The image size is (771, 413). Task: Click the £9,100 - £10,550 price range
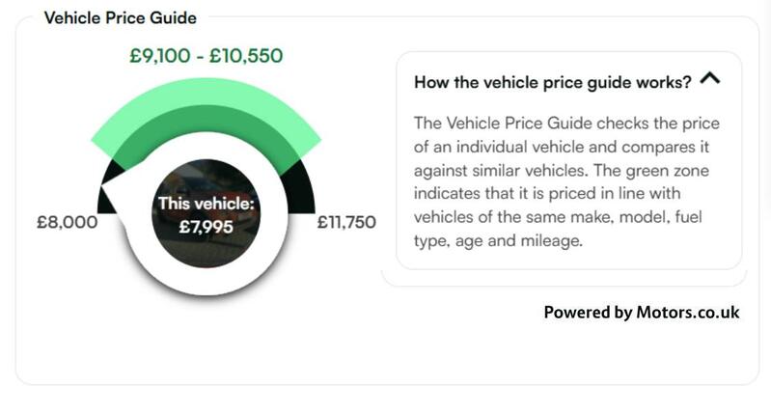[207, 56]
